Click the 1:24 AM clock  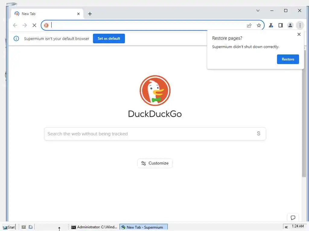(x=298, y=226)
